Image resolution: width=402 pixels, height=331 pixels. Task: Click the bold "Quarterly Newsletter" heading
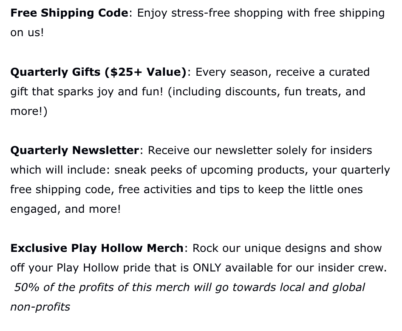click(x=75, y=150)
